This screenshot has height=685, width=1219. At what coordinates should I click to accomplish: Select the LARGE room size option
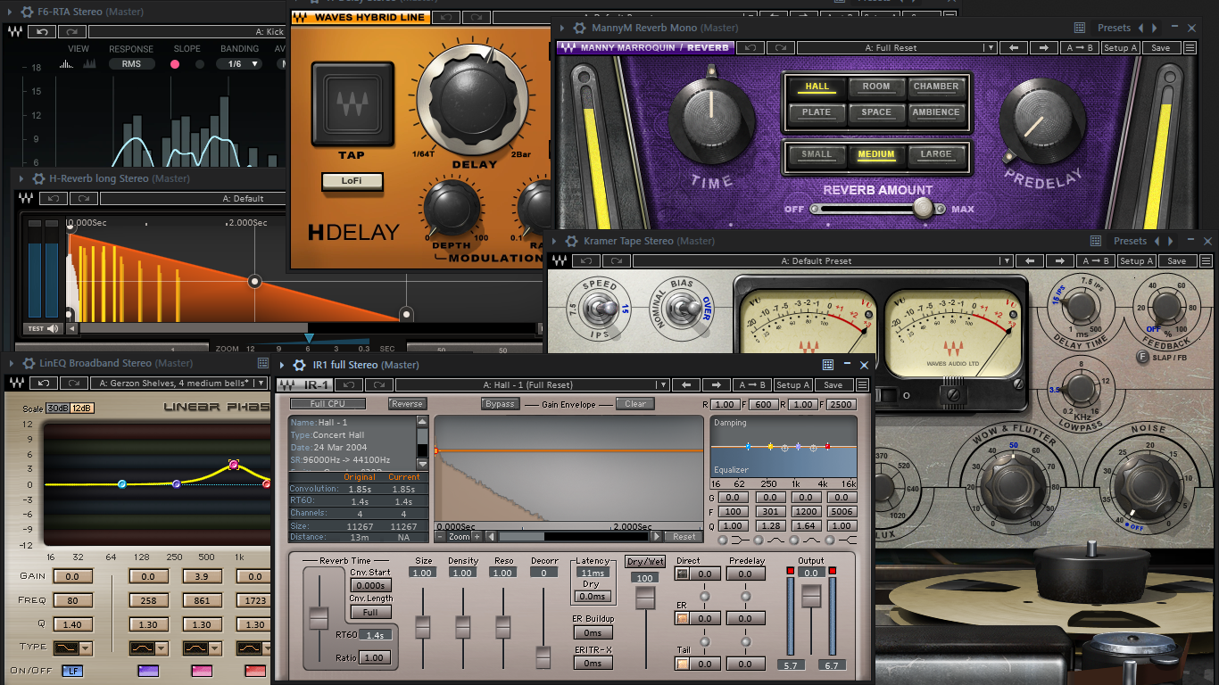pos(935,154)
